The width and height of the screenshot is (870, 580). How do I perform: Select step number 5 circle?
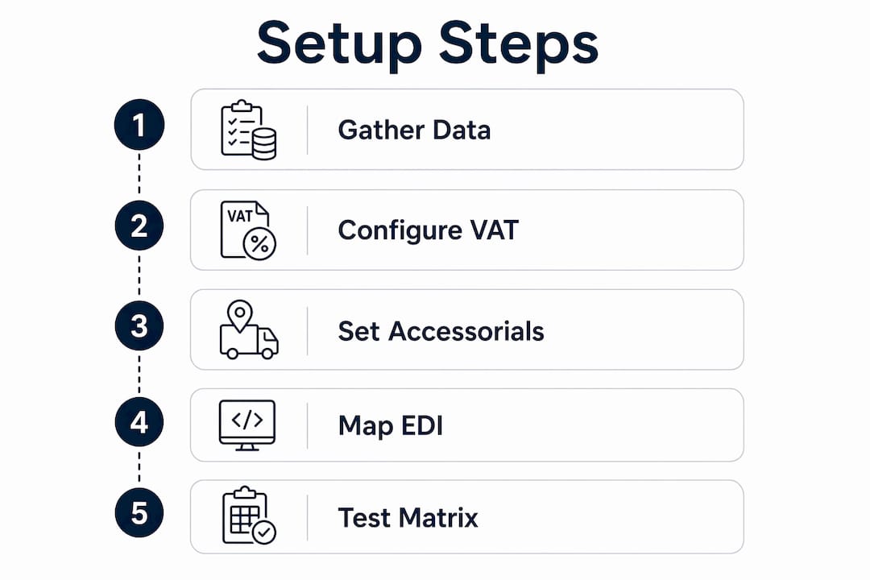click(139, 512)
